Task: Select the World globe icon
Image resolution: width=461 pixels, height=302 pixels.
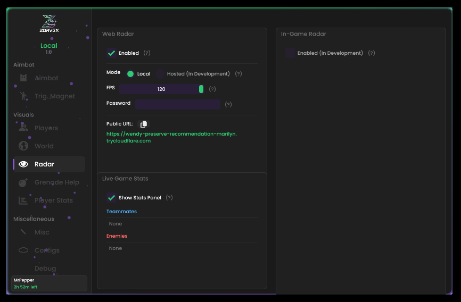Action: [x=23, y=146]
